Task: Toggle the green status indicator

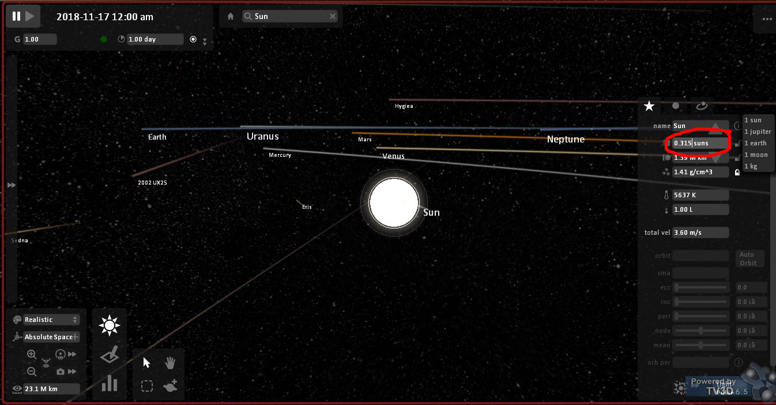Action: click(x=104, y=39)
